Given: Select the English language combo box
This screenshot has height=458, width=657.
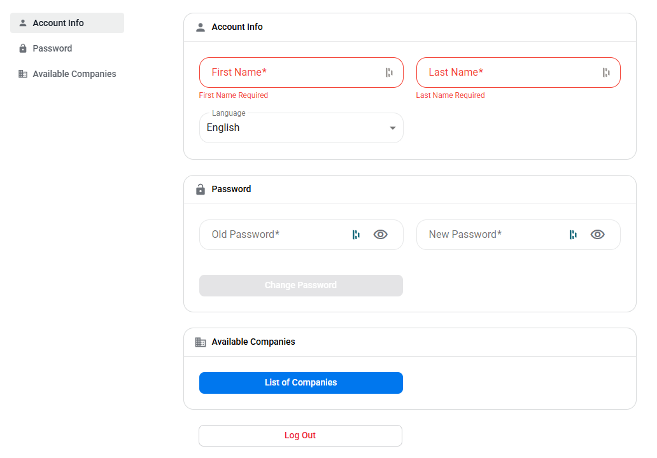Looking at the screenshot, I should [x=301, y=128].
